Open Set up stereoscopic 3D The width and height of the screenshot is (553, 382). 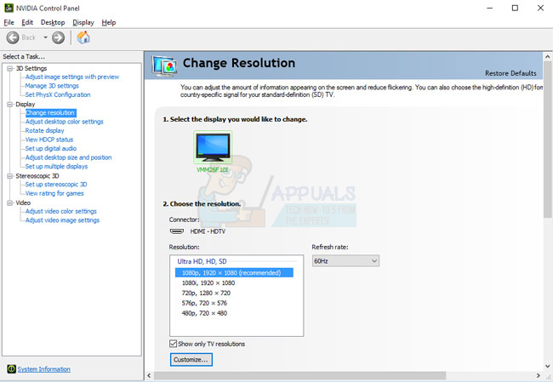pos(56,185)
